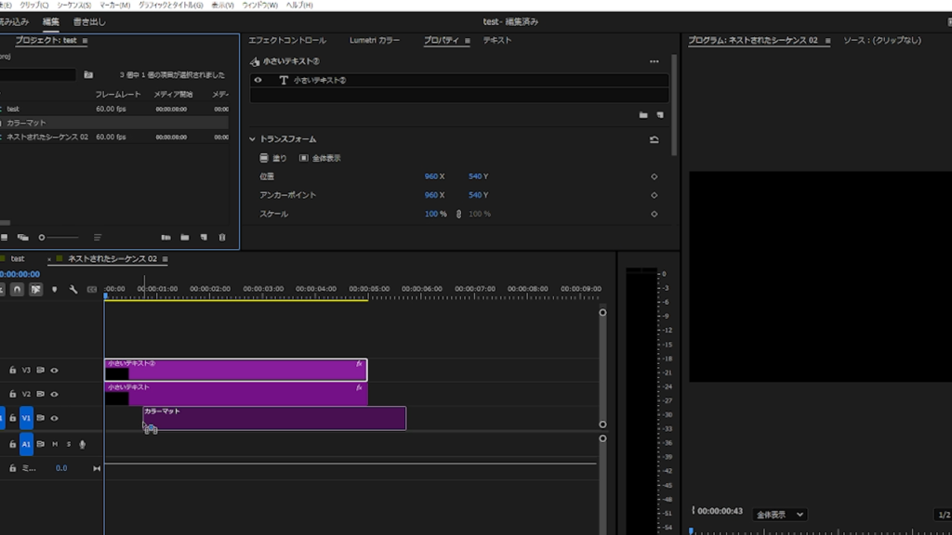The width and height of the screenshot is (952, 535).
Task: Open the エフェクトコントロール tab
Action: [x=287, y=41]
